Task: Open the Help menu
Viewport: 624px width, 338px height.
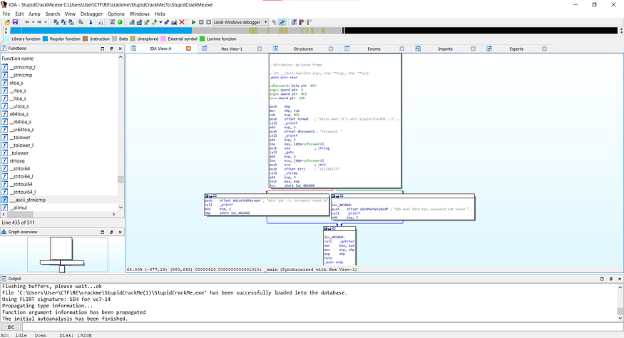Action: coord(160,14)
